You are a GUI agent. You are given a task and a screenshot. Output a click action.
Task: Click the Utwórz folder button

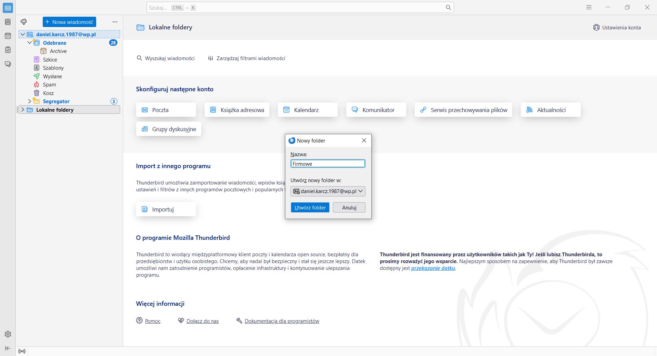pyautogui.click(x=310, y=207)
